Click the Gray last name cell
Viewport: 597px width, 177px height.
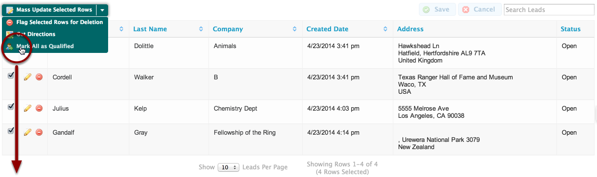[169, 139]
